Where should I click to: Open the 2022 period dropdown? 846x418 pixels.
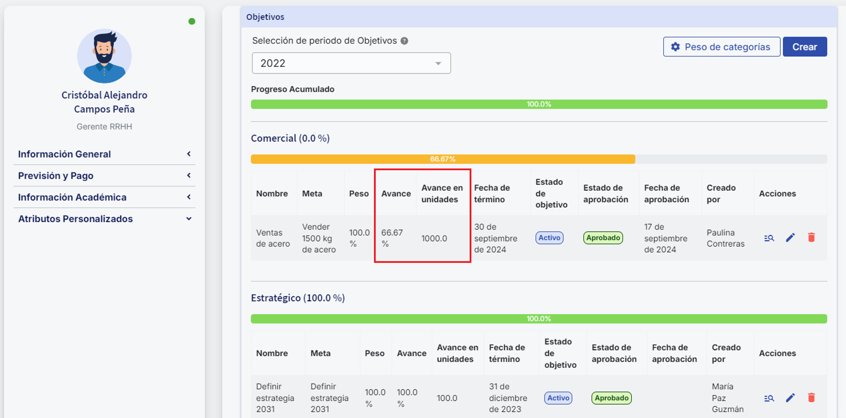click(351, 63)
